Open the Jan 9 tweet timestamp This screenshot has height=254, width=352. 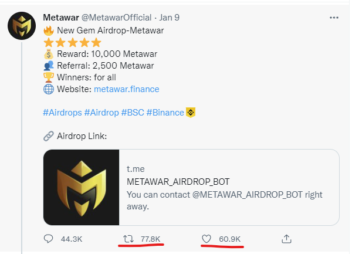coord(170,18)
